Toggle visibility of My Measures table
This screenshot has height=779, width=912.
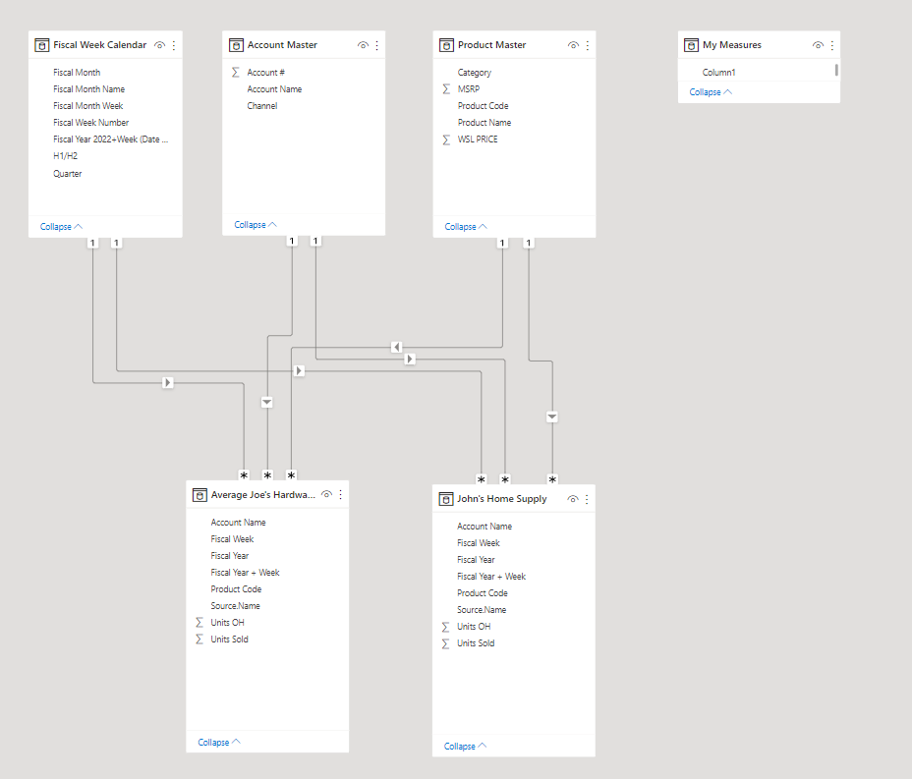point(819,45)
